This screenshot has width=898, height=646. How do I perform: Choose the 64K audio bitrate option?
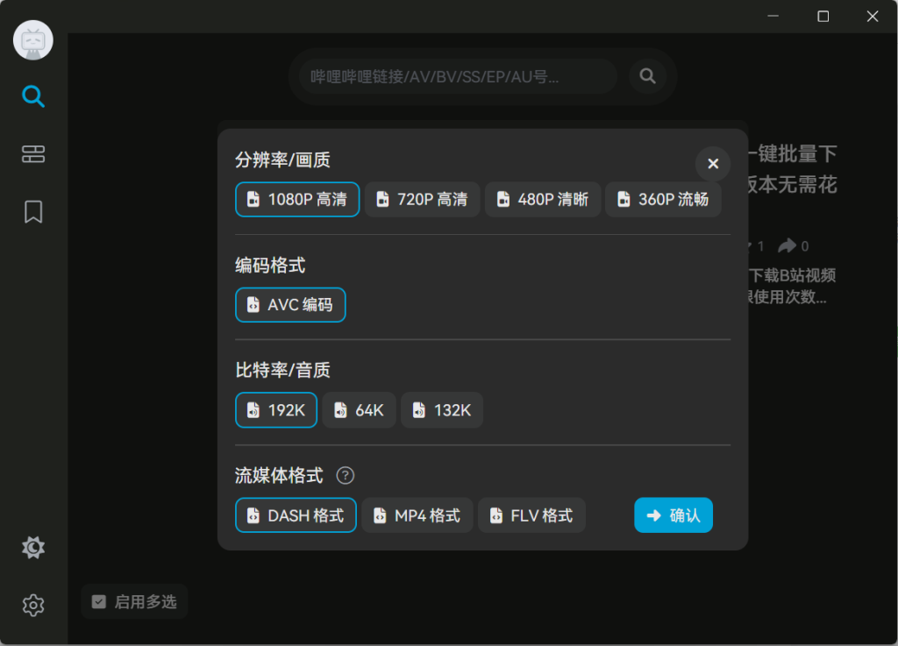(x=359, y=409)
